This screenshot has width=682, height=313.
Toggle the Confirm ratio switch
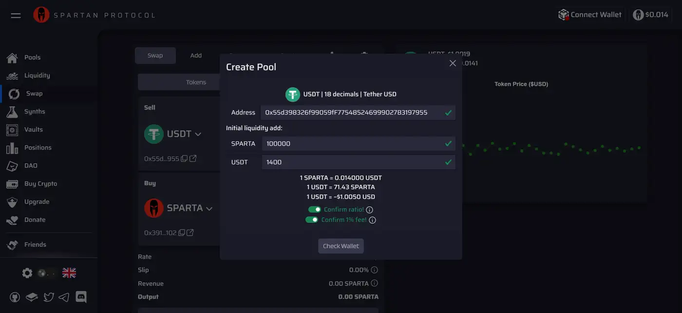315,210
